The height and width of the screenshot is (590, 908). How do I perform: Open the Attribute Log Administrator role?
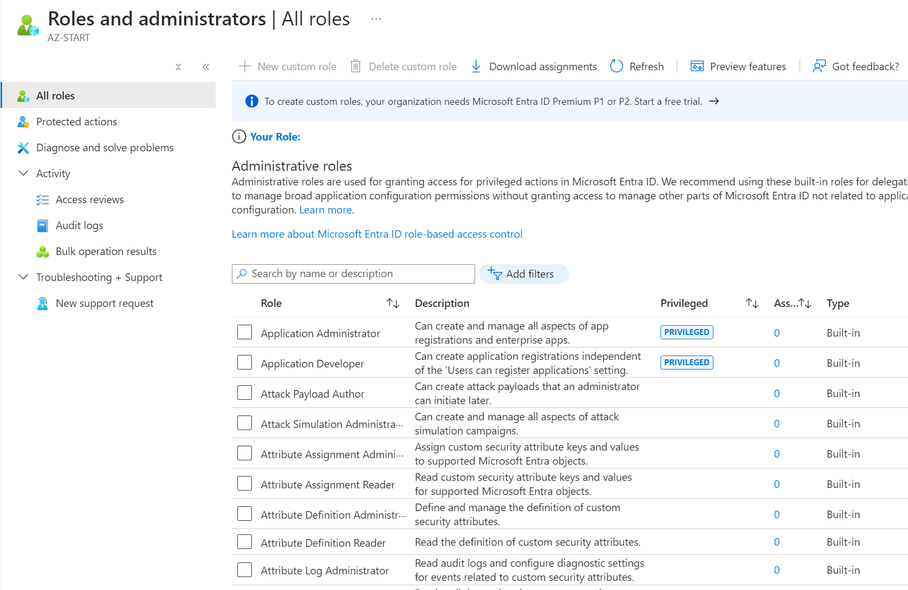click(325, 571)
